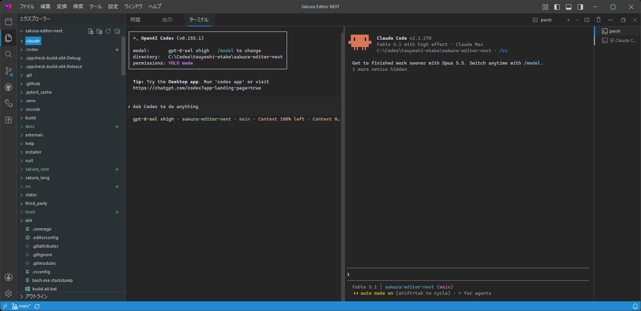Open the build-all.bat file
This screenshot has width=641, height=311.
tap(44, 289)
